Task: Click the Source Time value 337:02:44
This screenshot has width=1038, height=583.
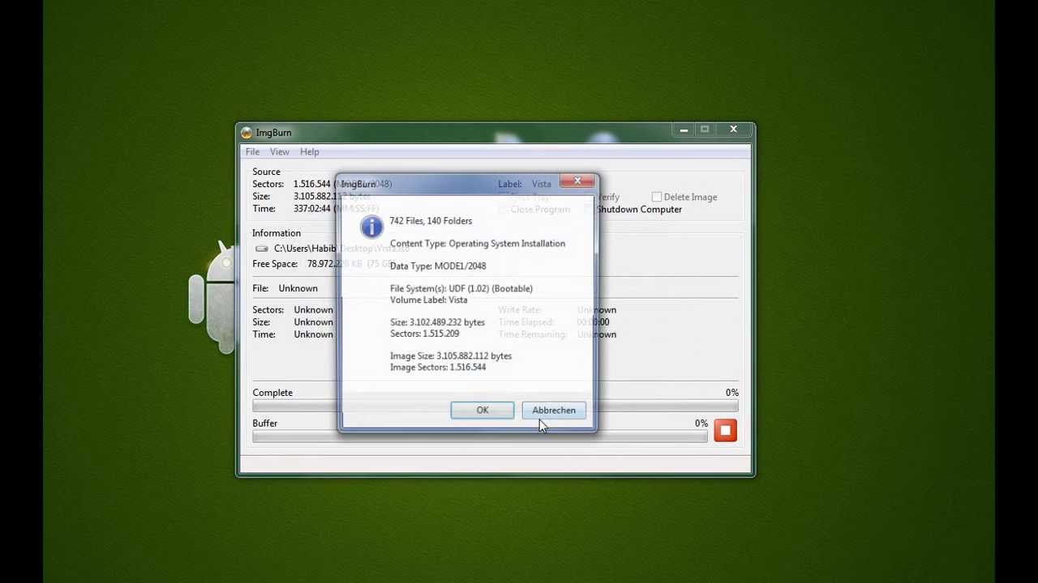Action: (311, 209)
